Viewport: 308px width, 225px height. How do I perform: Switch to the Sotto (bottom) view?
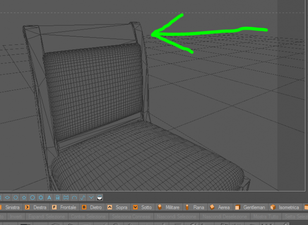pos(143,207)
